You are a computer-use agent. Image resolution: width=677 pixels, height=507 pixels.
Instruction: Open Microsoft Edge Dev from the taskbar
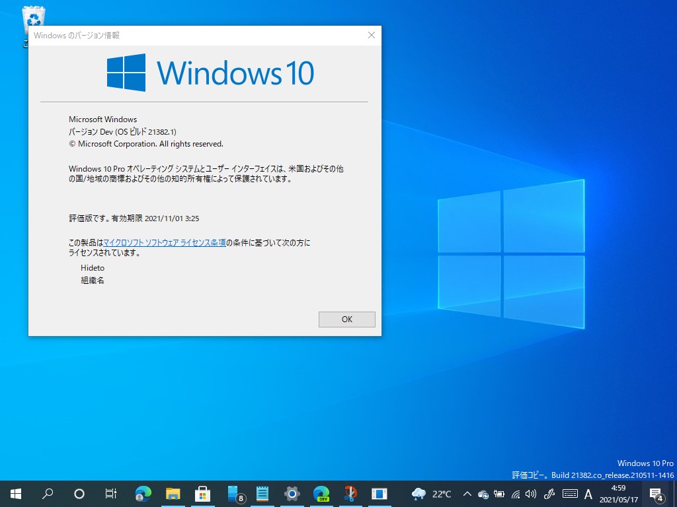point(321,493)
